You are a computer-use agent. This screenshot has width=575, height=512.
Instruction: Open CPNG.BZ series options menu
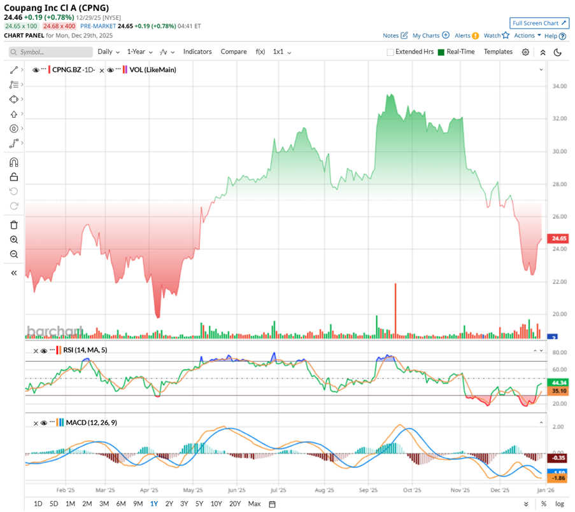pyautogui.click(x=44, y=69)
